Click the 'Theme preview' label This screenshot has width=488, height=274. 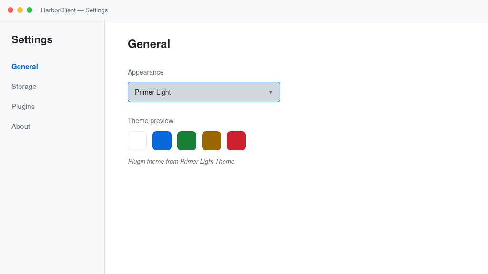pyautogui.click(x=150, y=121)
